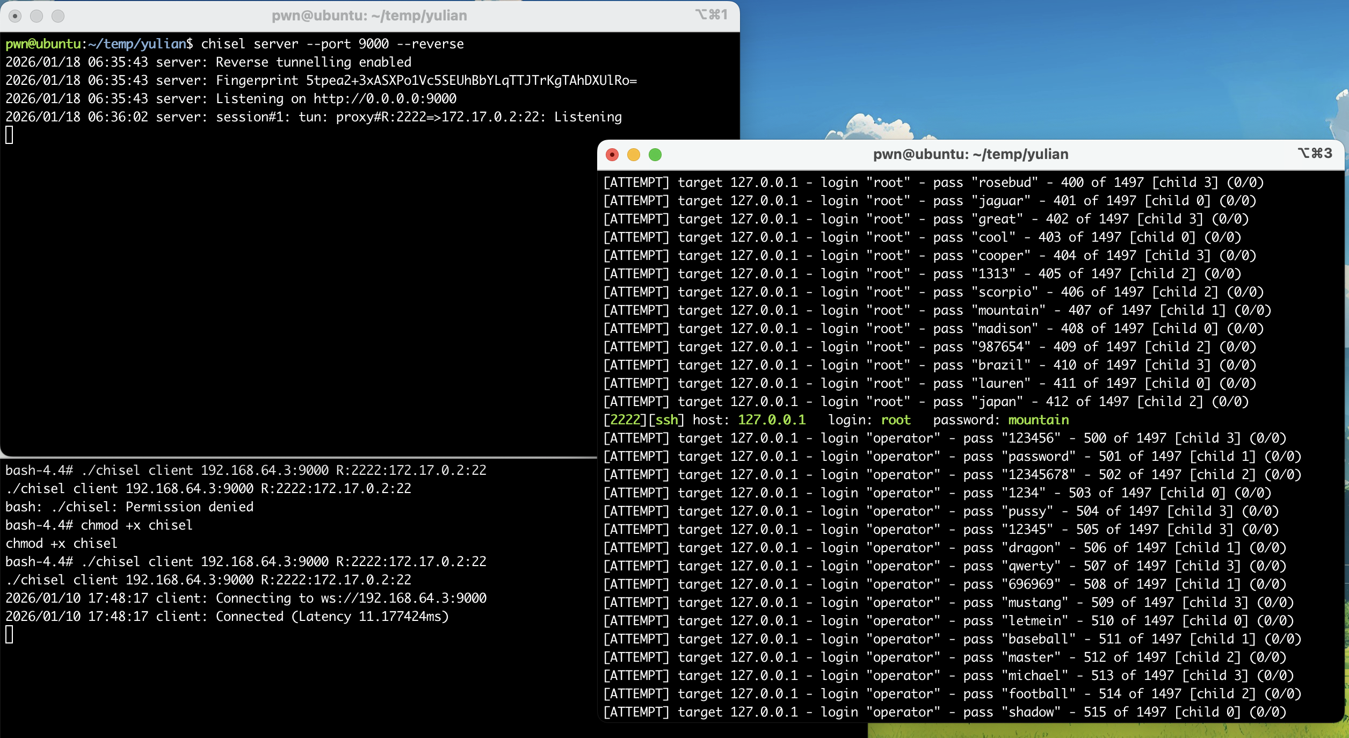
Task: Click the green "root" login in the result line
Action: tap(896, 420)
